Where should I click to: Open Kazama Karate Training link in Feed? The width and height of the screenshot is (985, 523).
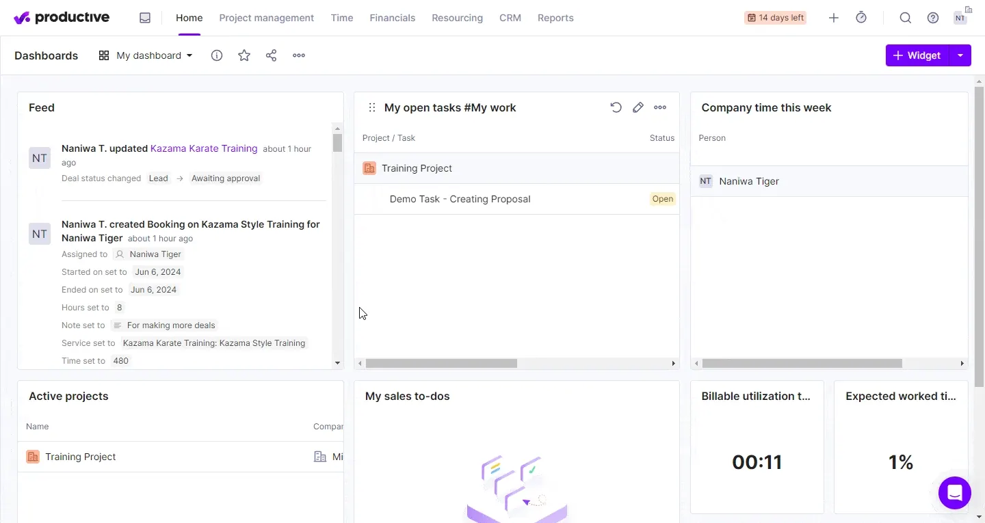(x=204, y=148)
